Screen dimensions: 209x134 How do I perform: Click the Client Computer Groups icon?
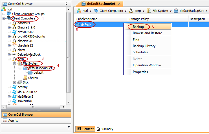coord(9,14)
